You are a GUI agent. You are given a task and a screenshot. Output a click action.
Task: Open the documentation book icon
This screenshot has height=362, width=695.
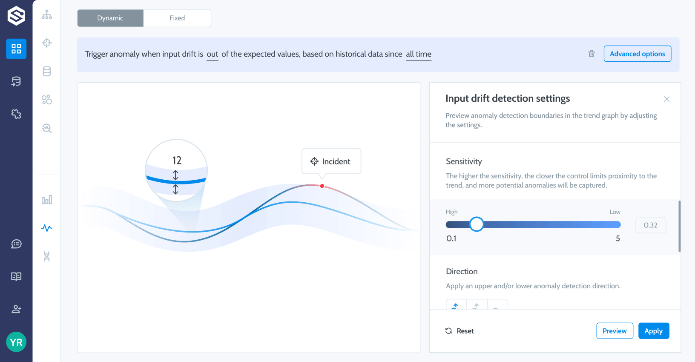point(16,276)
